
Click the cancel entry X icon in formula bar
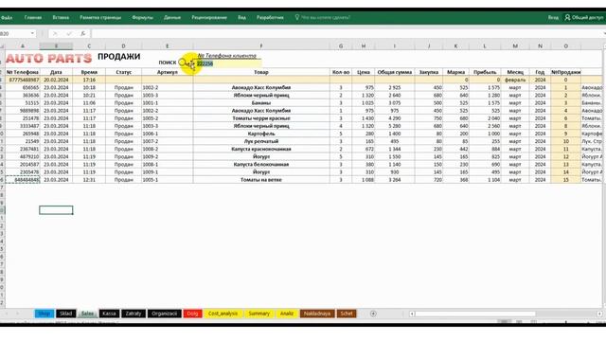(55, 34)
